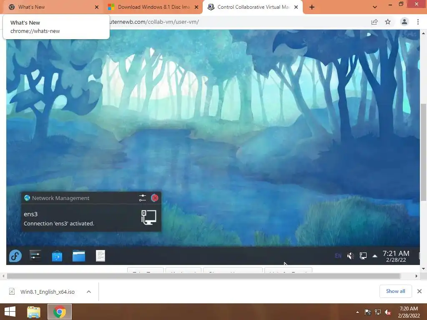
Task: Click the Windows clock showing 7:20 AM
Action: (409, 312)
